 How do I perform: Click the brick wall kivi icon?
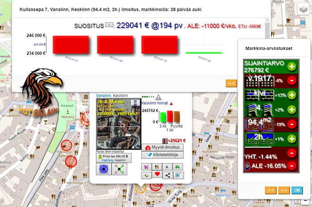pos(259,95)
